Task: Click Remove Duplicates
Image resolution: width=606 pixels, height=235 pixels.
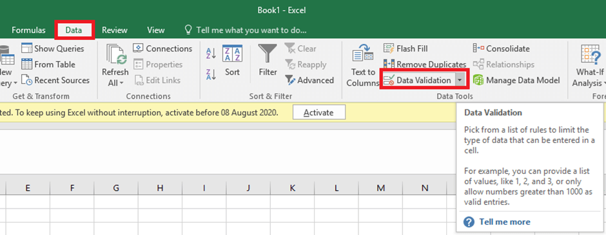Action: 425,64
